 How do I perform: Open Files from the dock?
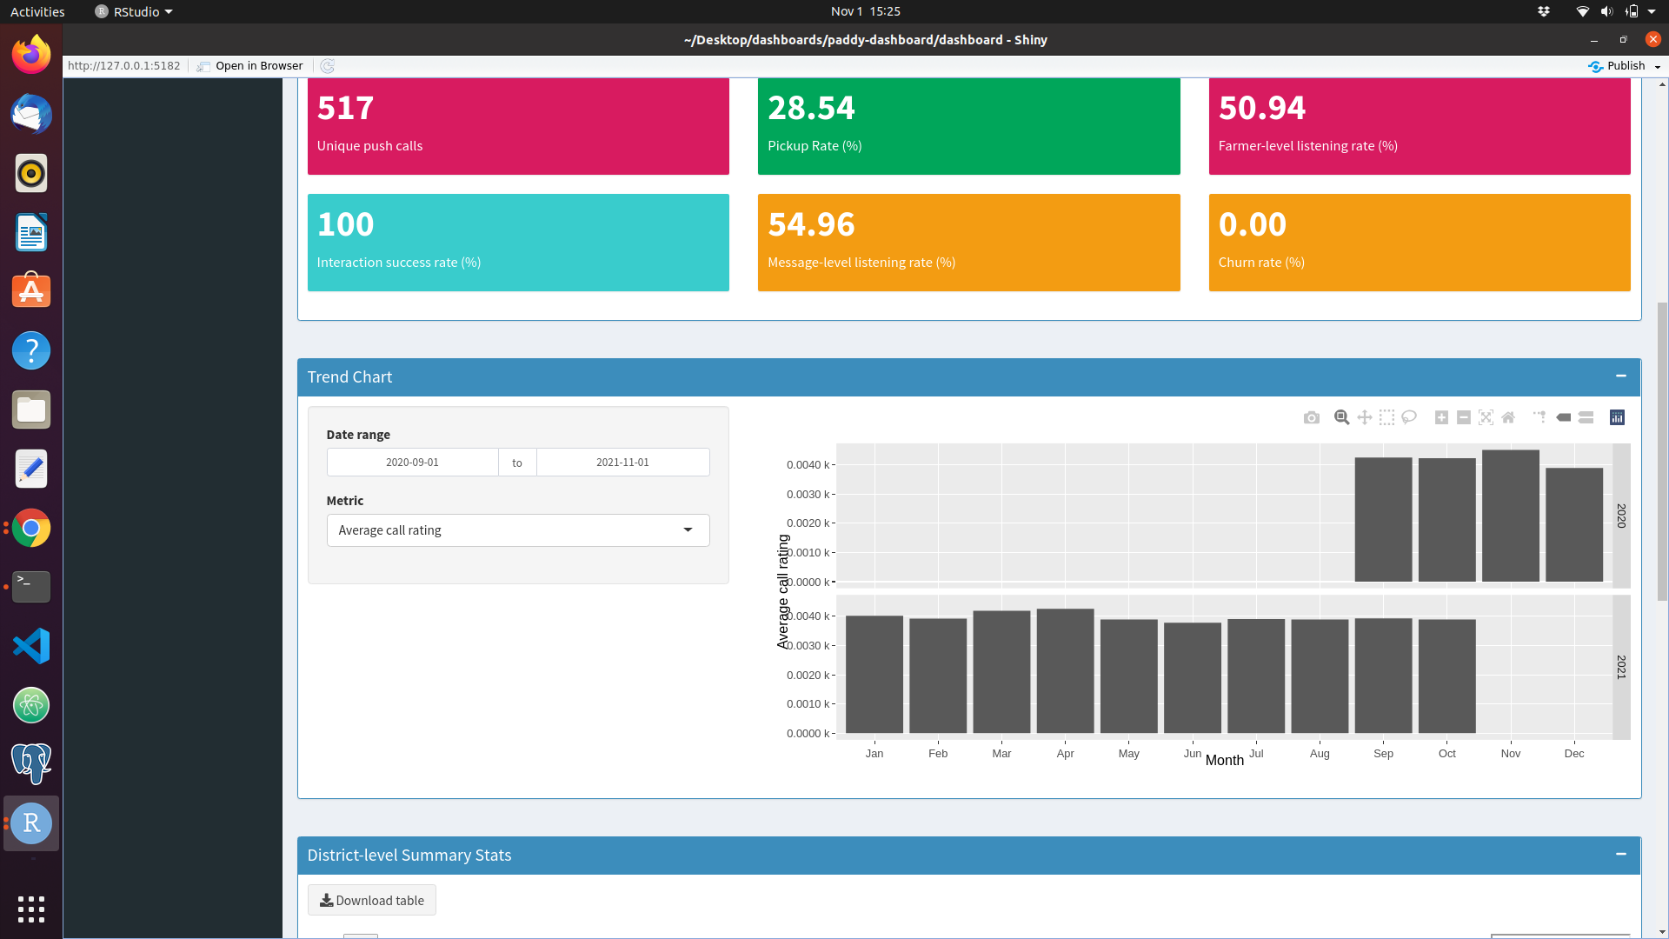31,410
